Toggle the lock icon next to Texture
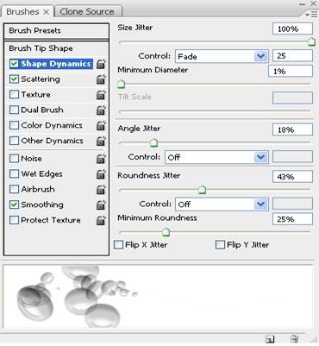 (x=101, y=94)
